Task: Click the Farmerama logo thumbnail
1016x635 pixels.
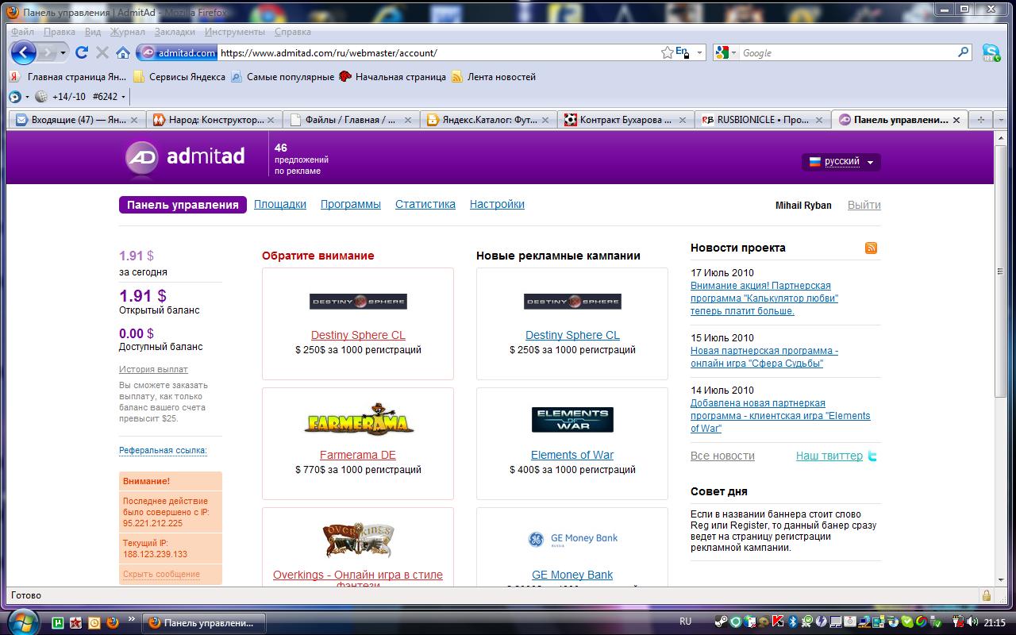Action: (359, 421)
